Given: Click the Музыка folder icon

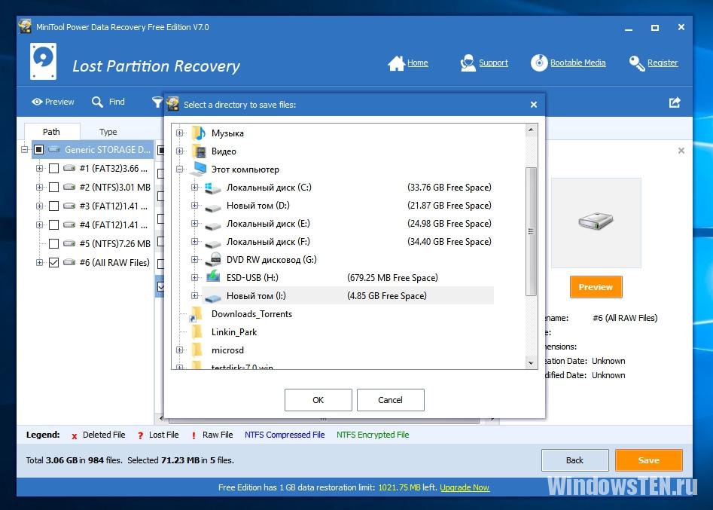Looking at the screenshot, I should coord(199,133).
